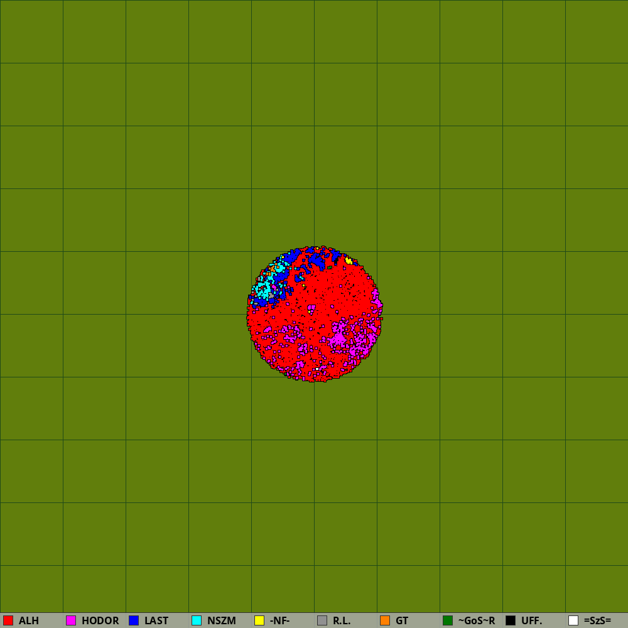Select the =SzS= alliance label

click(598, 620)
